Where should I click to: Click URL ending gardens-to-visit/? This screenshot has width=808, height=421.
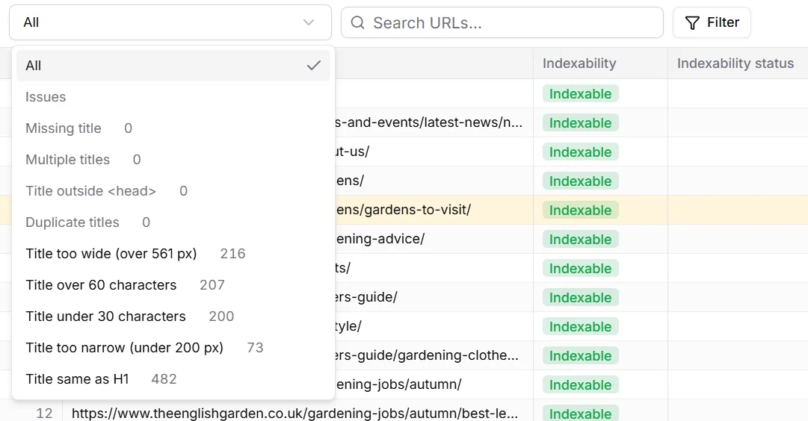(x=404, y=210)
